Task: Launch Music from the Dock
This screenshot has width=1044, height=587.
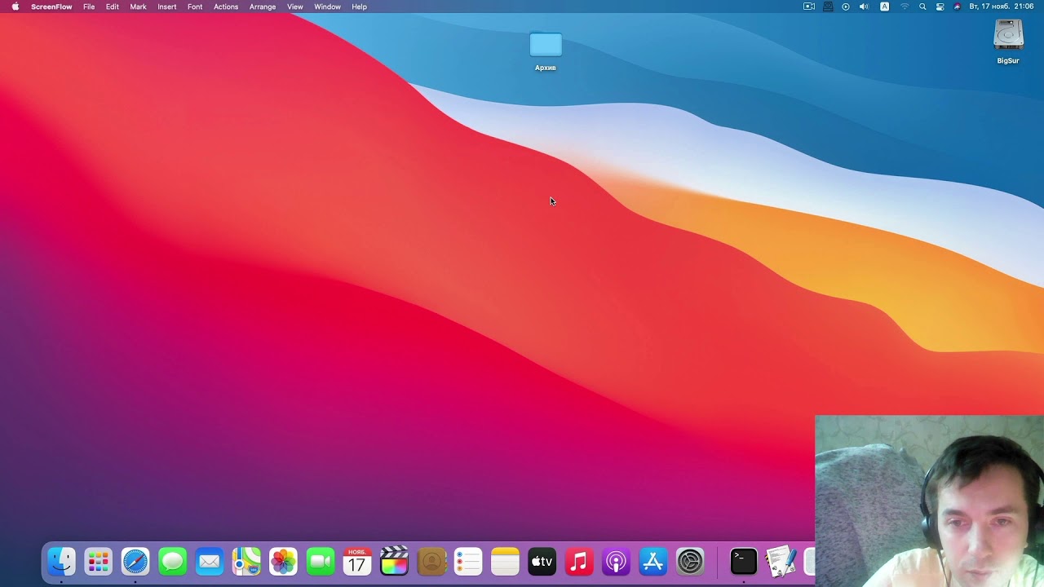Action: pos(579,561)
